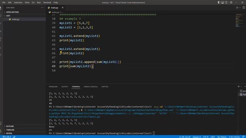
Task: Change file encoding UTF-8
Action: [x=206, y=137]
